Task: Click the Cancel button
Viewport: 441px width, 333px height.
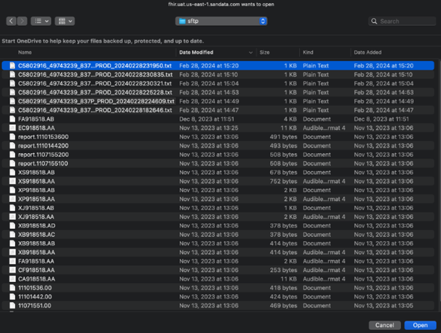Action: point(384,325)
